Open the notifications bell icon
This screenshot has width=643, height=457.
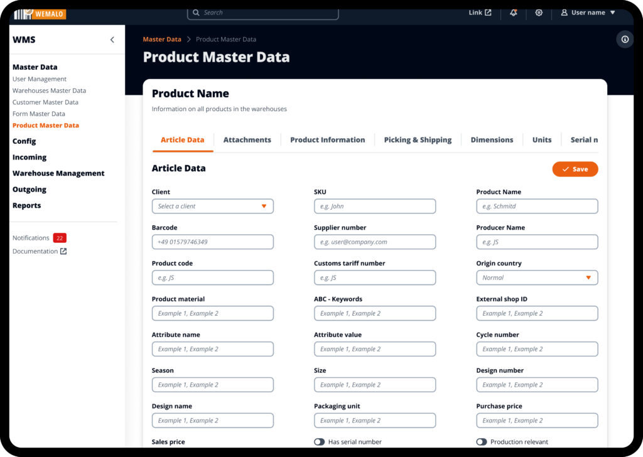point(514,13)
